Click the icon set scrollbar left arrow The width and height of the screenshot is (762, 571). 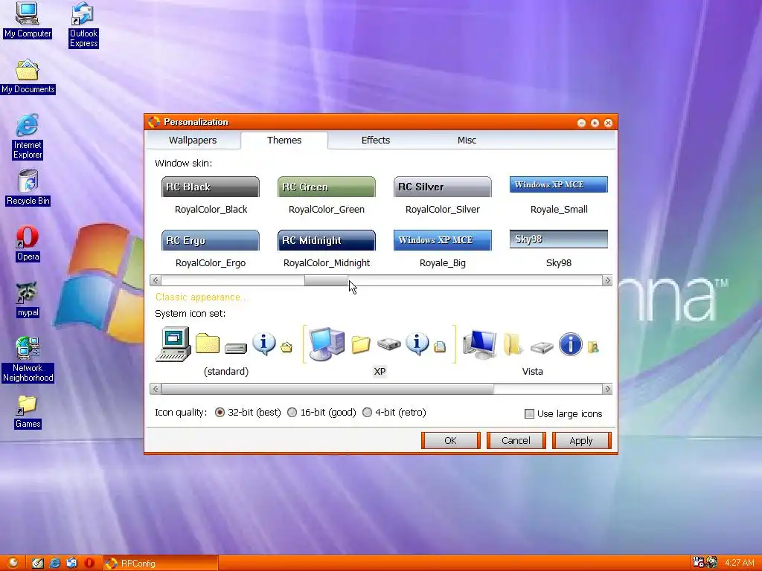[156, 389]
